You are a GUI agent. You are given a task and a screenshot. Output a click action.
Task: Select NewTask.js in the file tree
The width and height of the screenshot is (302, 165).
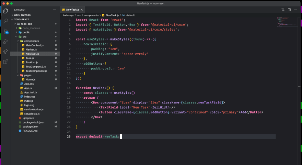35,54
